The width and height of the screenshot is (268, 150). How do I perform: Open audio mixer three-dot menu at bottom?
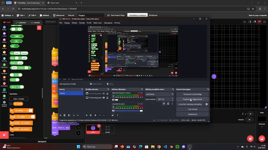click(x=117, y=115)
